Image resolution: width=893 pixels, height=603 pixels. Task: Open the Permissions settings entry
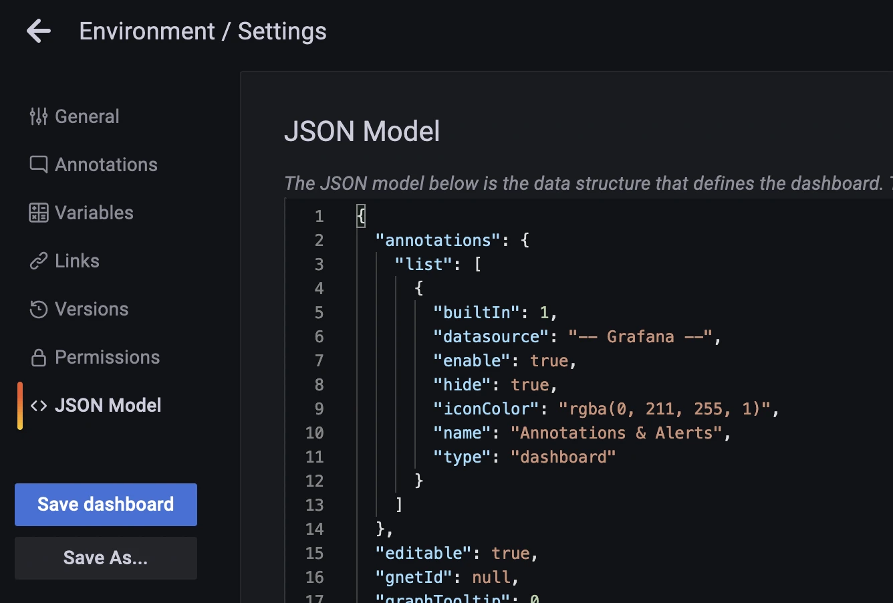pos(107,356)
